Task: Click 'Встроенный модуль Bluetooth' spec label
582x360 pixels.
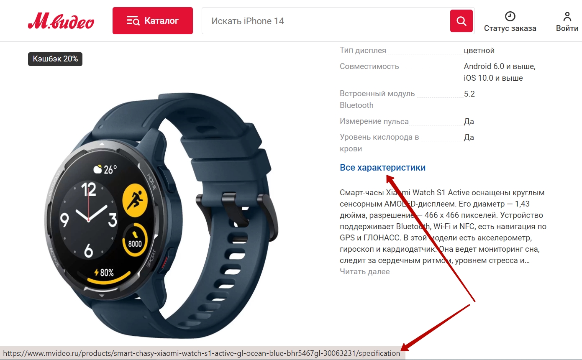Action: pos(377,100)
